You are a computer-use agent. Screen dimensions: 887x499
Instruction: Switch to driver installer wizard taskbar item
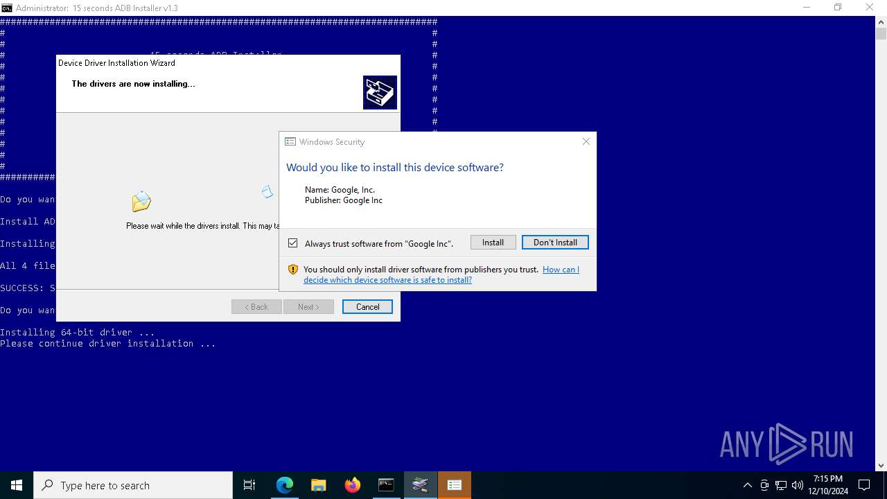[420, 485]
